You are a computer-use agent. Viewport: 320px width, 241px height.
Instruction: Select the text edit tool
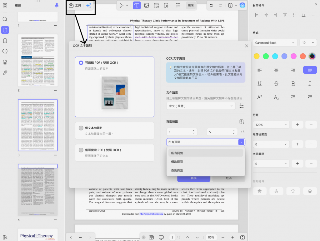tap(137, 6)
